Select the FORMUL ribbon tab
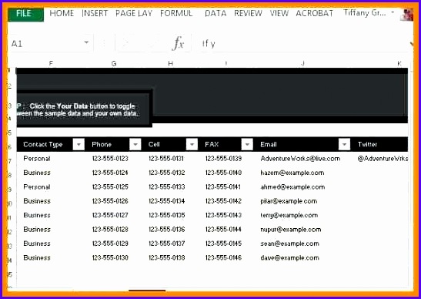 click(176, 13)
